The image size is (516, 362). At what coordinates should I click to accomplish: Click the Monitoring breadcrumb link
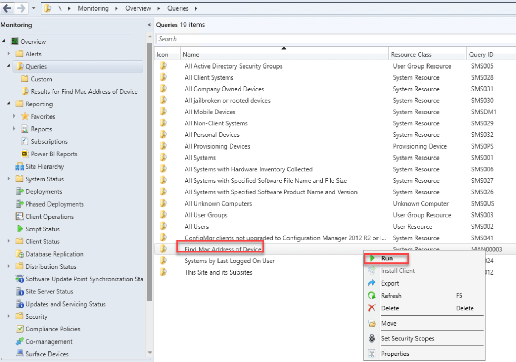[x=93, y=8]
